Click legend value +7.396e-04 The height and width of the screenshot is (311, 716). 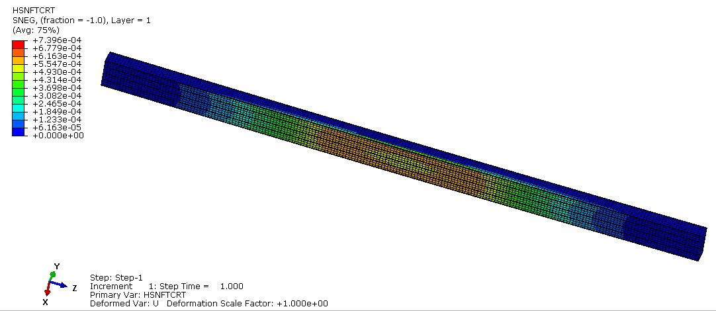[x=57, y=40]
